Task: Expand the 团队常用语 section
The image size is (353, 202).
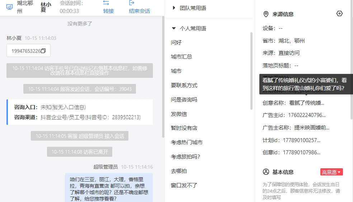Action: click(174, 8)
